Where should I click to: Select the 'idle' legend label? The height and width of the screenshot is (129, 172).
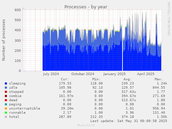click(x=13, y=88)
